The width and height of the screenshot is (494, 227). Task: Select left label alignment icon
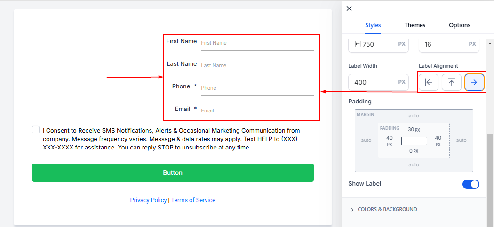[429, 82]
